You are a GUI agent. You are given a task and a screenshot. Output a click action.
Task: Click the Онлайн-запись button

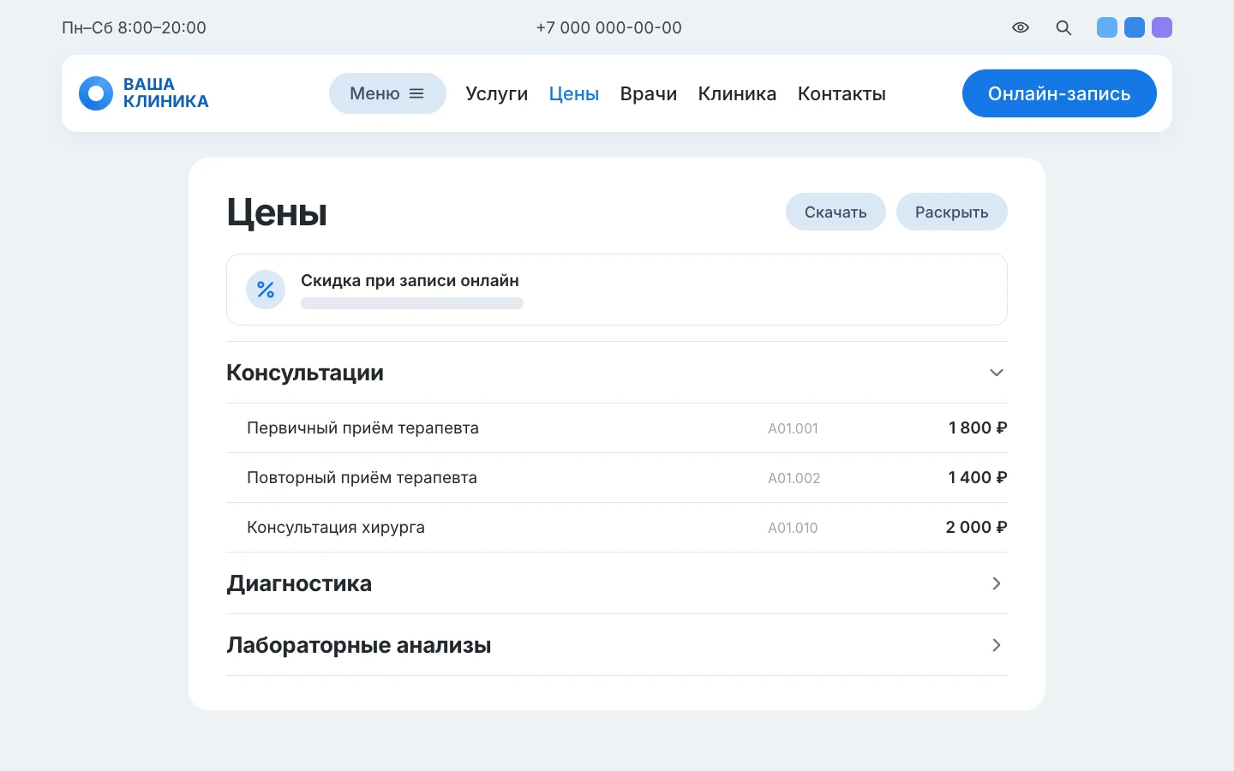click(x=1059, y=93)
